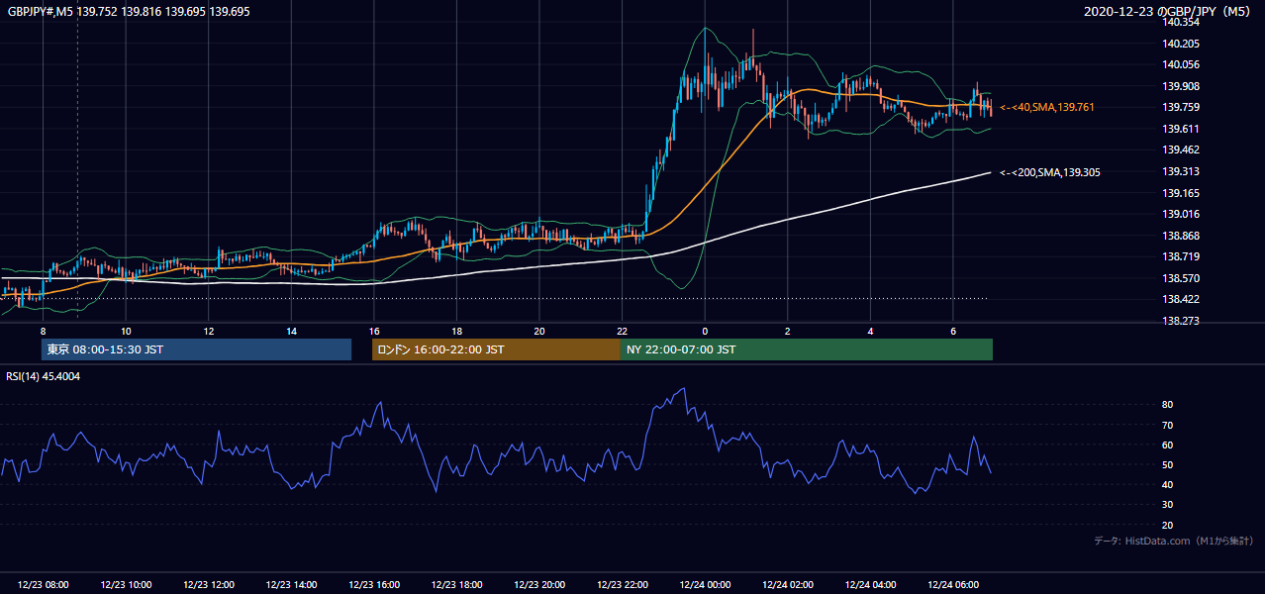Select the 200 SMA label 139.305

click(1050, 172)
